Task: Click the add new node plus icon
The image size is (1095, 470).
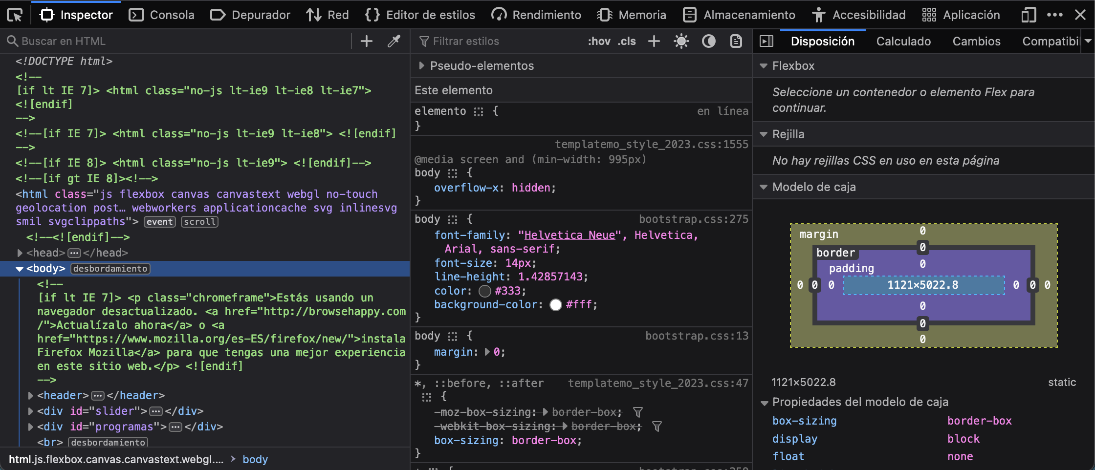Action: pyautogui.click(x=366, y=42)
